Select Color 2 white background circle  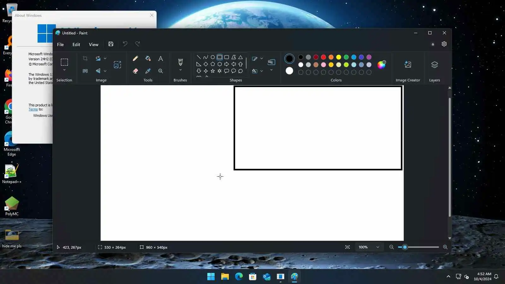289,71
